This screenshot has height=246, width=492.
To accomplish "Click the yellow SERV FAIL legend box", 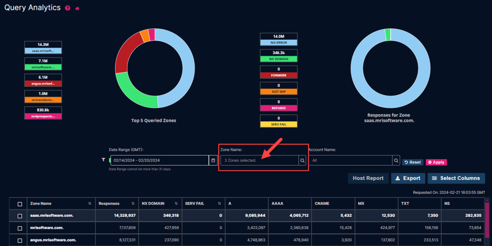I will tap(279, 121).
